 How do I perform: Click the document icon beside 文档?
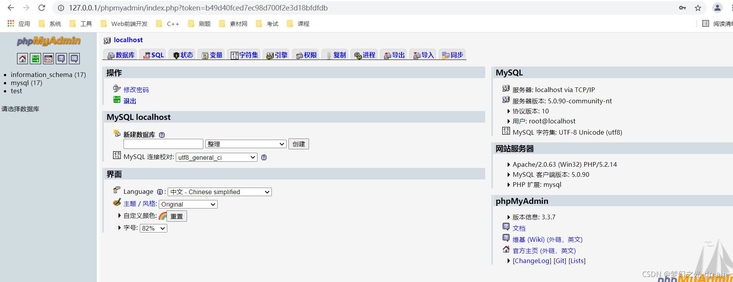[x=506, y=227]
